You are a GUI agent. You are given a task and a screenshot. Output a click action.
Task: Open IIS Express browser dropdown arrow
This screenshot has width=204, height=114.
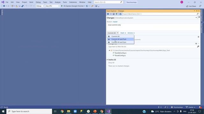click(84, 6)
